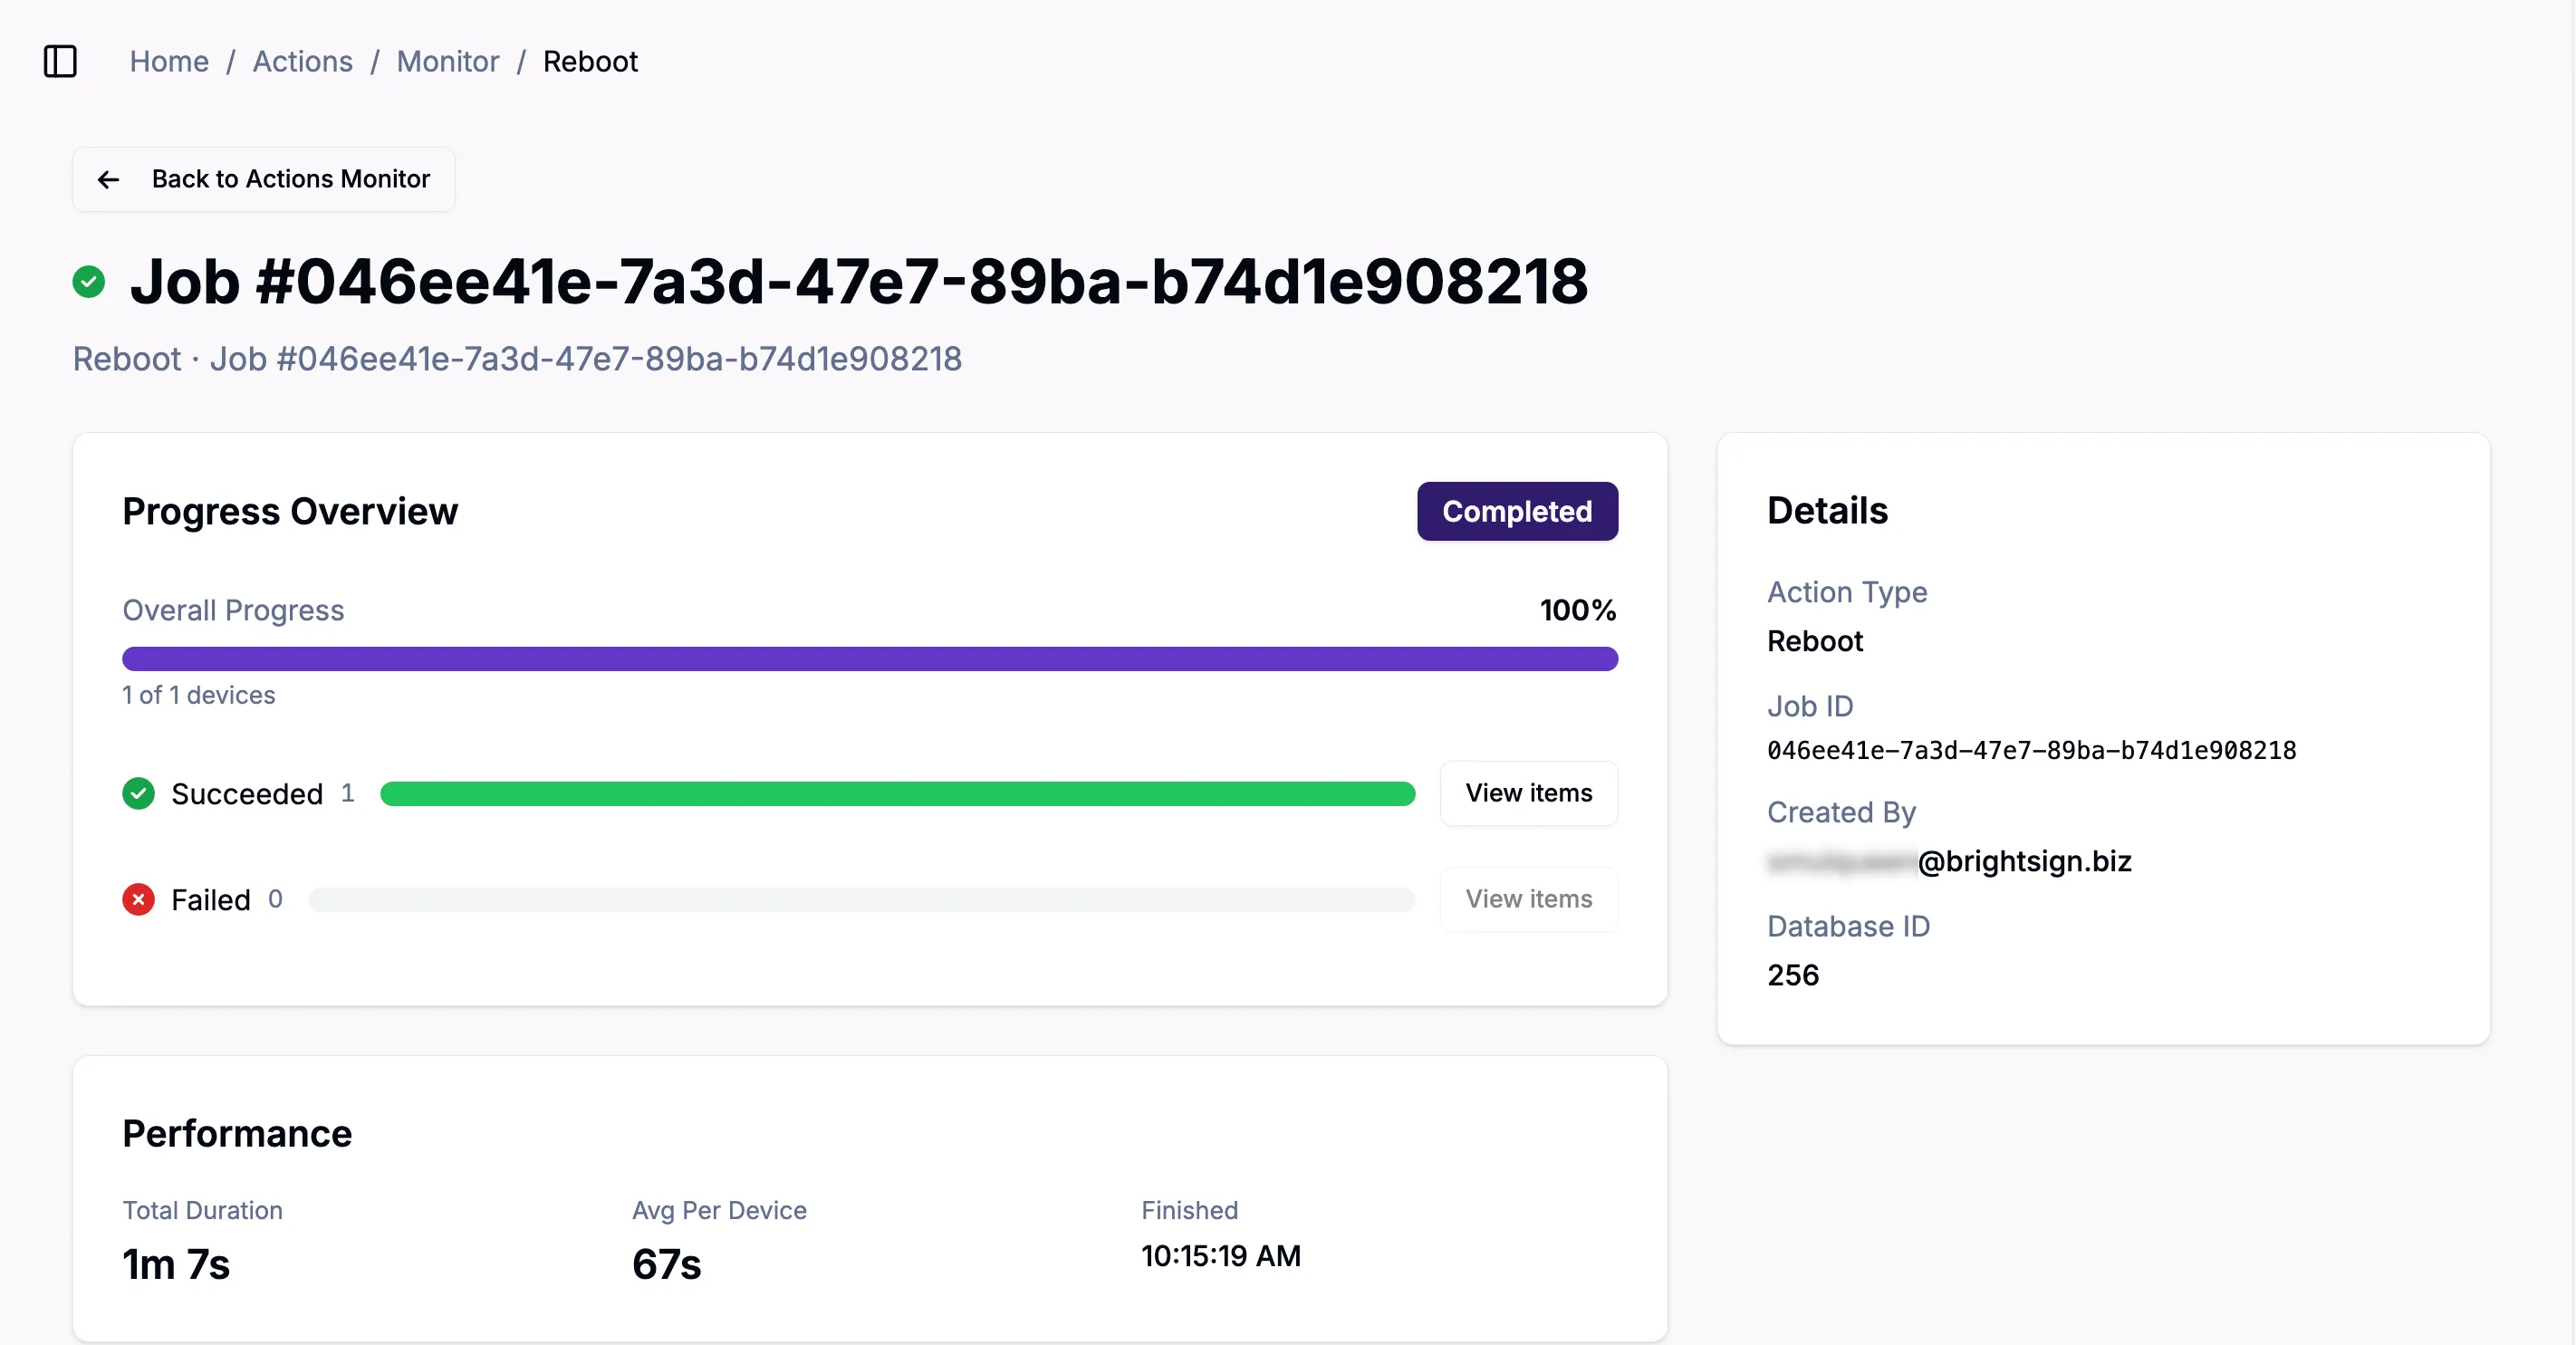Click the '1 of 1 devices' text
The height and width of the screenshot is (1345, 2576).
point(198,695)
